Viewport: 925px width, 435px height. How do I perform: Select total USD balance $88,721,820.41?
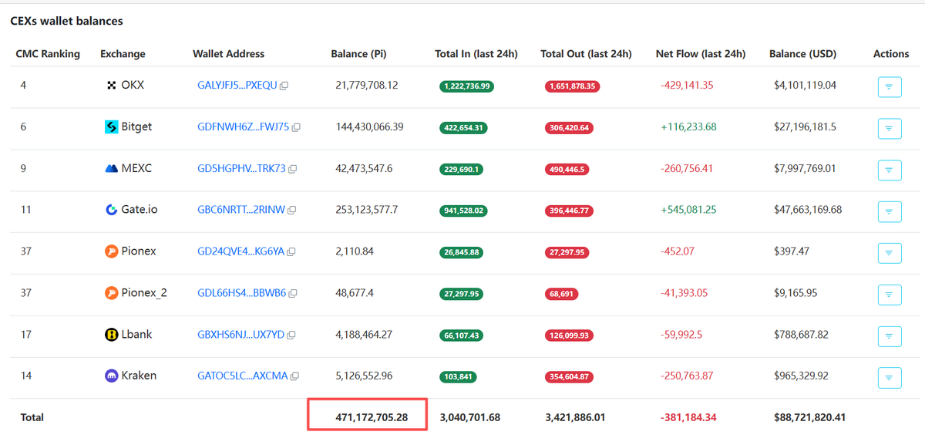pyautogui.click(x=809, y=417)
